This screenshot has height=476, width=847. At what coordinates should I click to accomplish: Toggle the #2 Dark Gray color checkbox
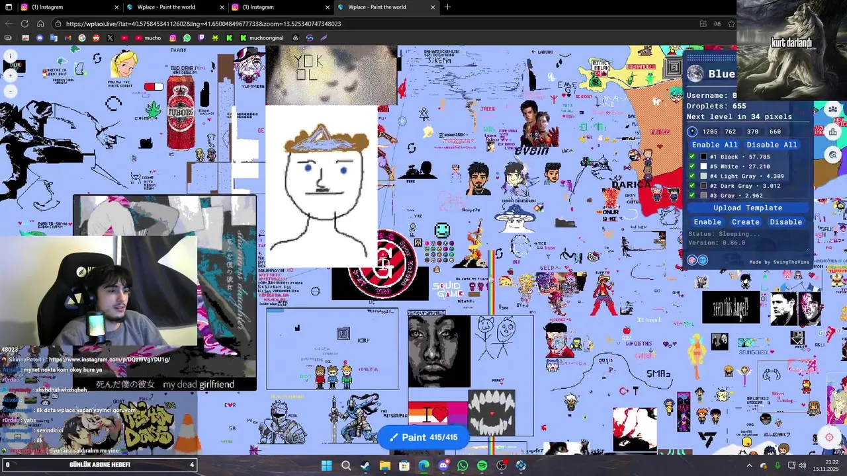tap(692, 186)
